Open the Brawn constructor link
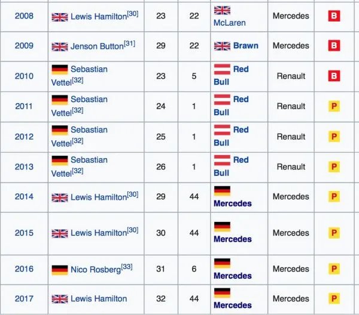Screen dimensions: 359x315 tap(246, 46)
